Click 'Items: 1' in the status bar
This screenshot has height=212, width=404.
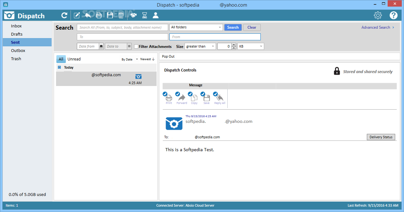click(12, 205)
